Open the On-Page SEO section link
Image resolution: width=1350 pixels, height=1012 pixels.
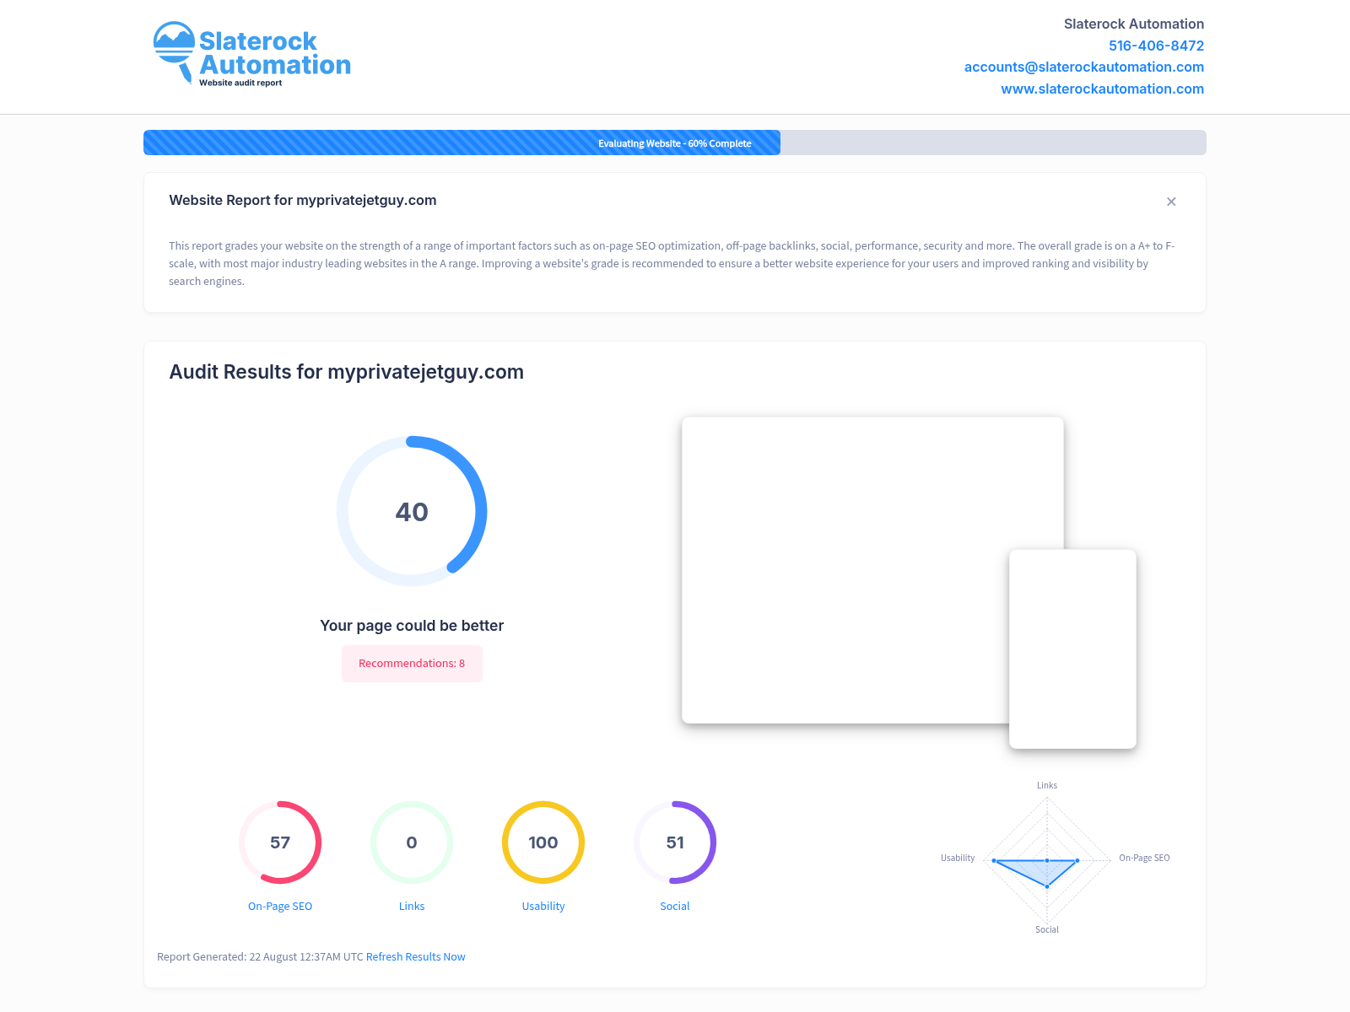280,906
